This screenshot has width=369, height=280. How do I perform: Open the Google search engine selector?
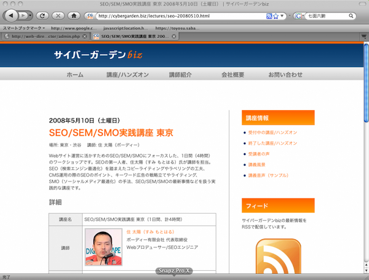click(x=299, y=16)
